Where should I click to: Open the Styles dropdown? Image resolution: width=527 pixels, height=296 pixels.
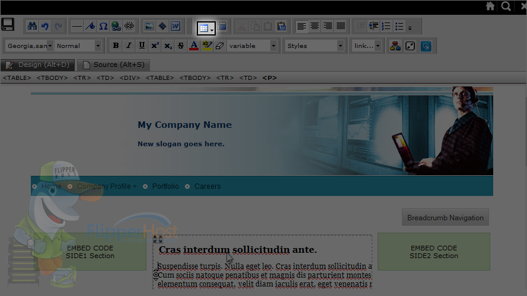[315, 46]
